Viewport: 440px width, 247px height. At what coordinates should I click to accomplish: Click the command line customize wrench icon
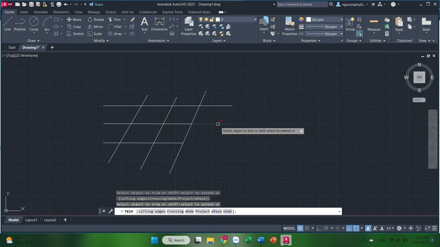point(111,211)
